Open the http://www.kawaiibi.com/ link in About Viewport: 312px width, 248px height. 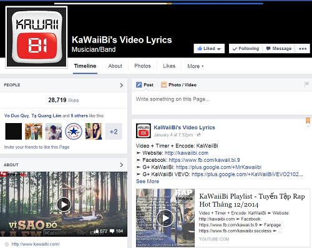(36, 244)
